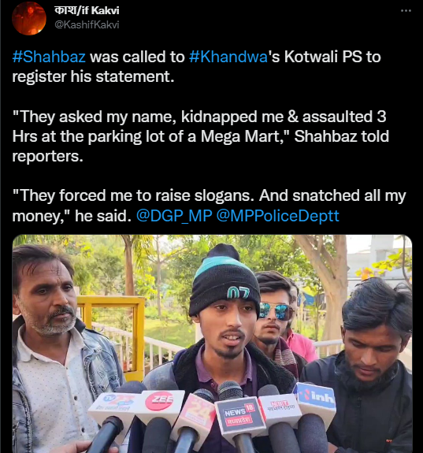Click the "register his statement" tweet line
The image size is (423, 453).
click(x=93, y=76)
